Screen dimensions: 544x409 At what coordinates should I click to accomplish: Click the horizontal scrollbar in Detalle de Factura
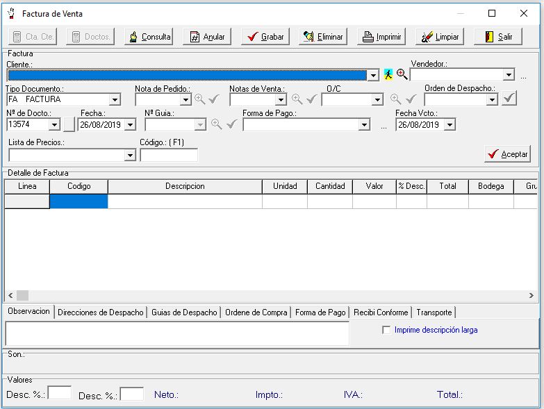(x=271, y=296)
